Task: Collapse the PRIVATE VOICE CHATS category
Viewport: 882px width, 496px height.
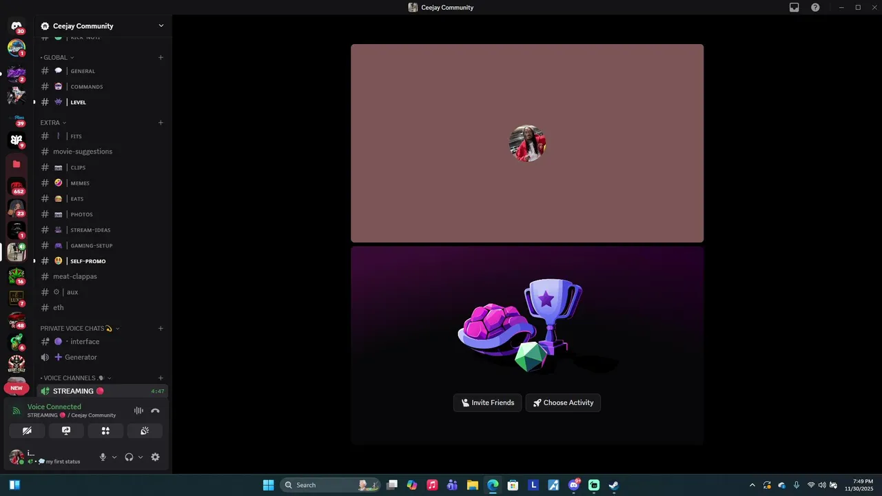Action: (80, 328)
